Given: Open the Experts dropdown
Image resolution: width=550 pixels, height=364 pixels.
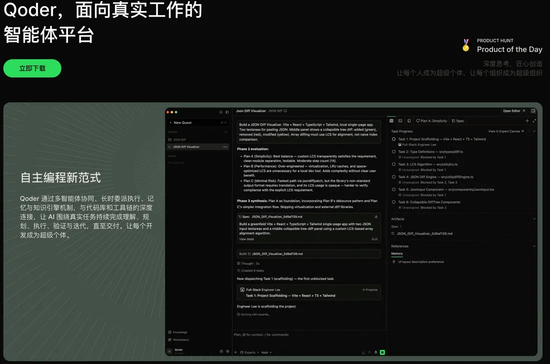Looking at the screenshot, I should [x=249, y=352].
